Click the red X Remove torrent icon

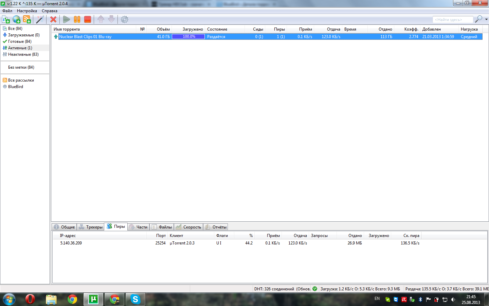click(53, 19)
